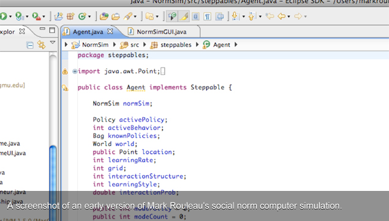
Task: Open the External Tools dropdown arrow
Action: click(43, 17)
